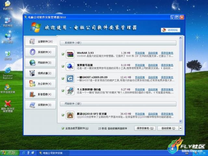Select 视频点播(2) category tab
This screenshot has width=208, height=156.
pos(40,73)
